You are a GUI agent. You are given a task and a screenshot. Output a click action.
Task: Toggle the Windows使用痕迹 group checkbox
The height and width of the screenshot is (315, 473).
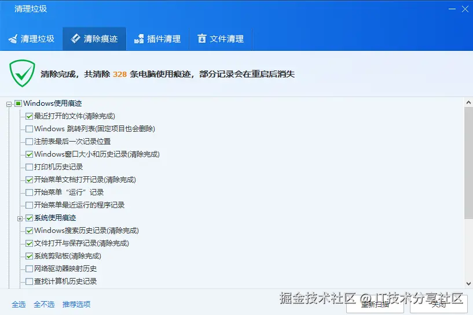(19, 103)
